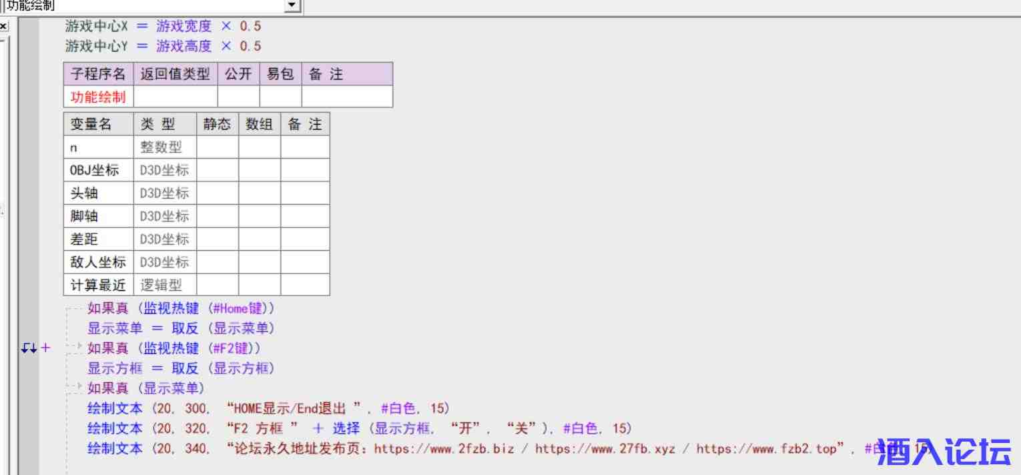Image resolution: width=1021 pixels, height=475 pixels.
Task: Click the 逻辑型 type of 计算最近
Action: (161, 286)
